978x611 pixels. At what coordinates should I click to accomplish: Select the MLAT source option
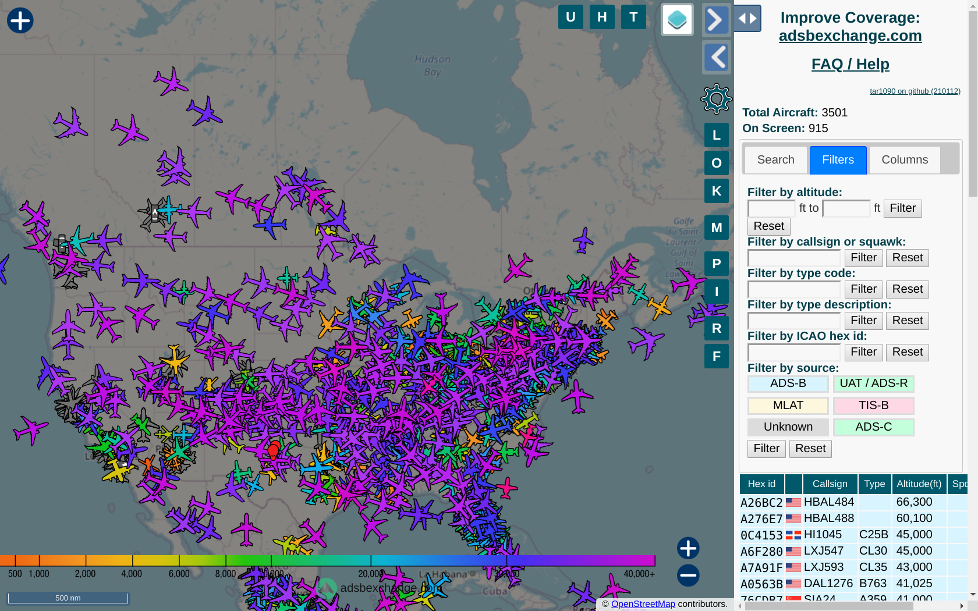tap(788, 406)
